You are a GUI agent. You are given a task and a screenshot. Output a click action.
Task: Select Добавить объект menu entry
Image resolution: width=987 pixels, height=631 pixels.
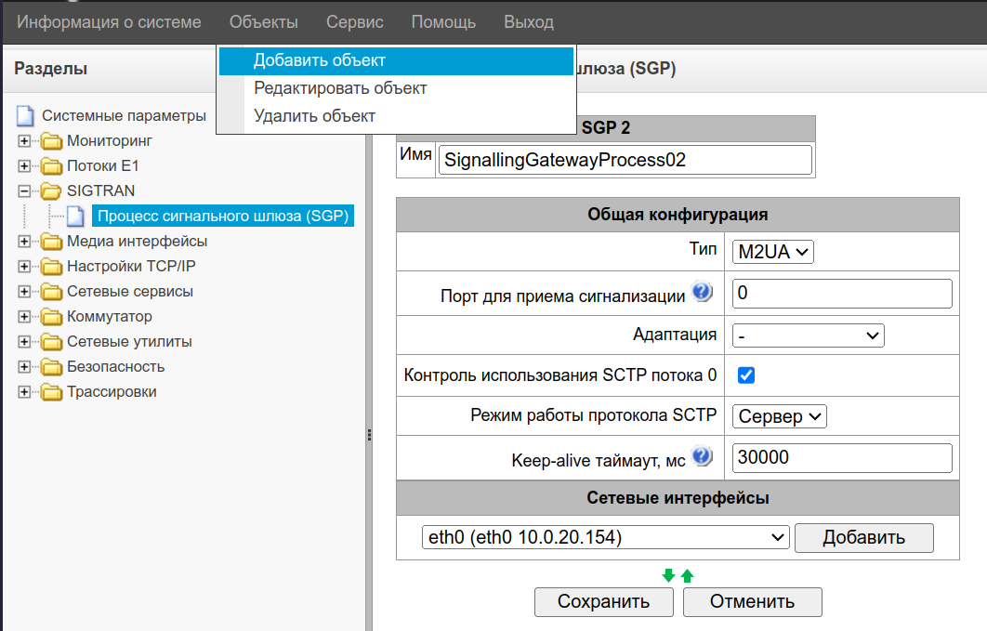coord(320,60)
